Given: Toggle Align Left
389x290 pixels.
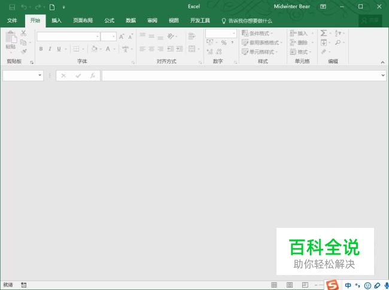Looking at the screenshot, I should (x=142, y=49).
